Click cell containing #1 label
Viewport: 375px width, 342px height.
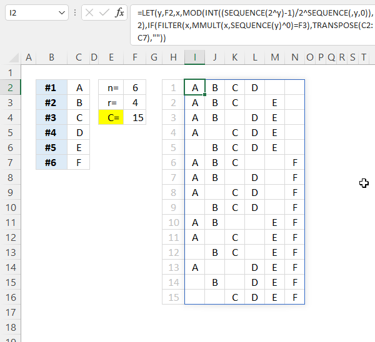coord(51,87)
